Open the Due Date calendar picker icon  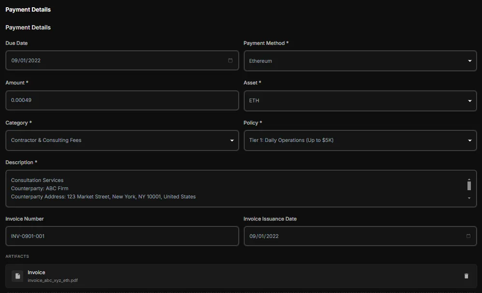pos(230,60)
